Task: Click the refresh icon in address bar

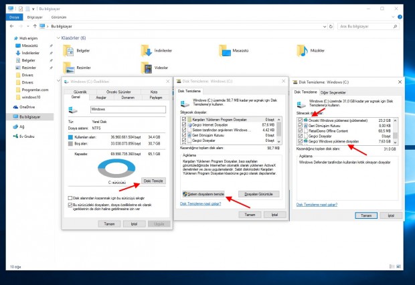Action: 331,27
